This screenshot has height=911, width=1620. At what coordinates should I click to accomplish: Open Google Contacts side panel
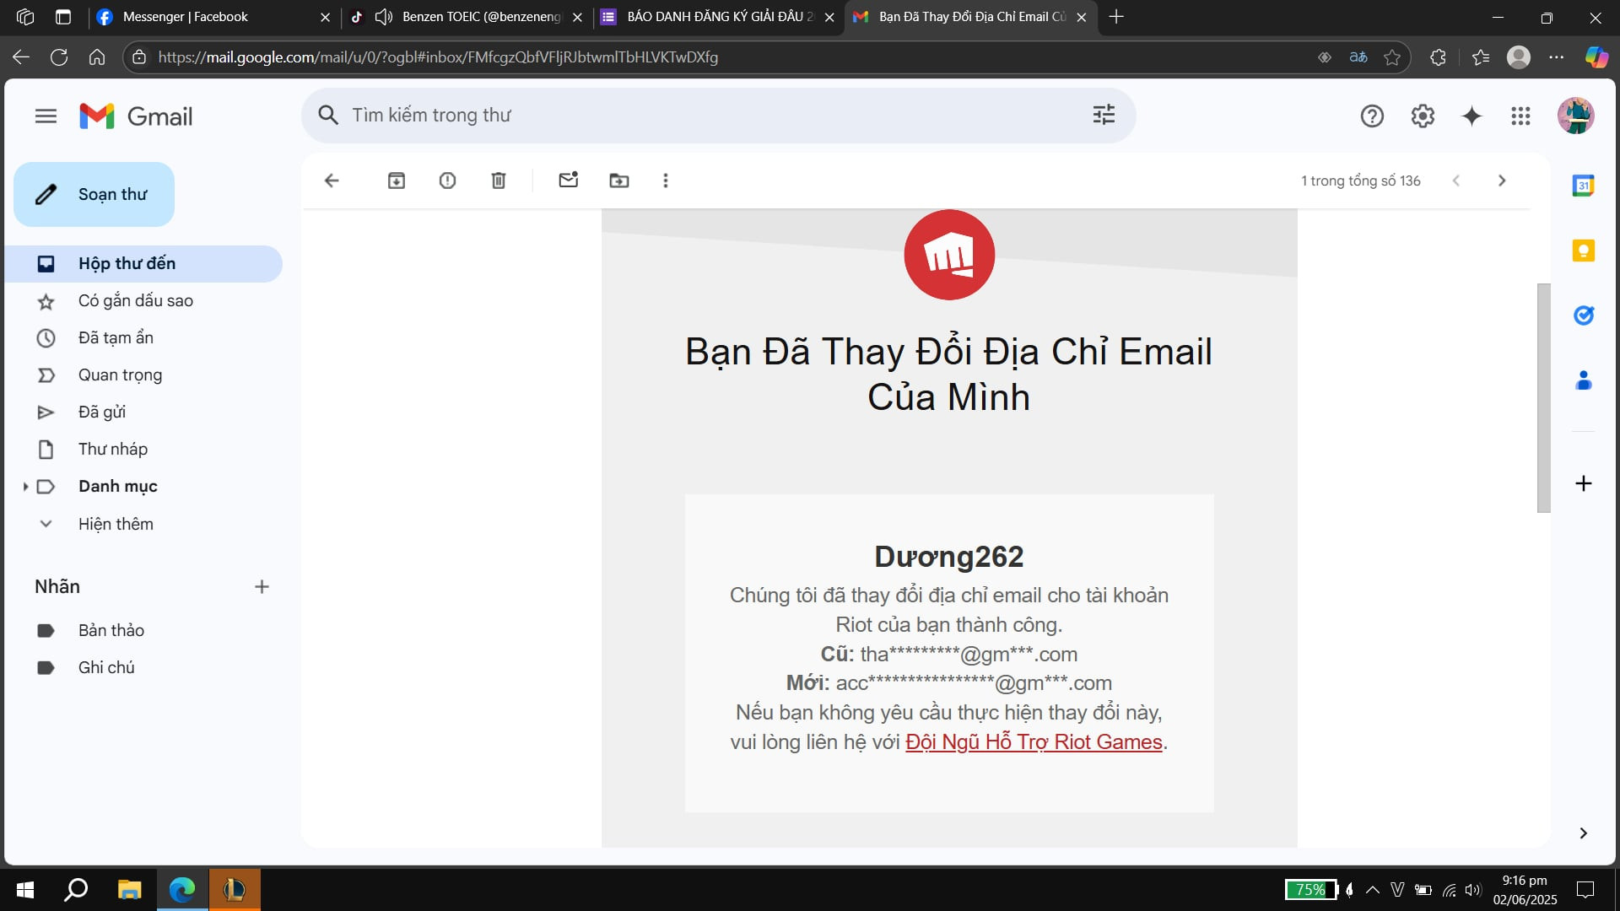click(1584, 380)
